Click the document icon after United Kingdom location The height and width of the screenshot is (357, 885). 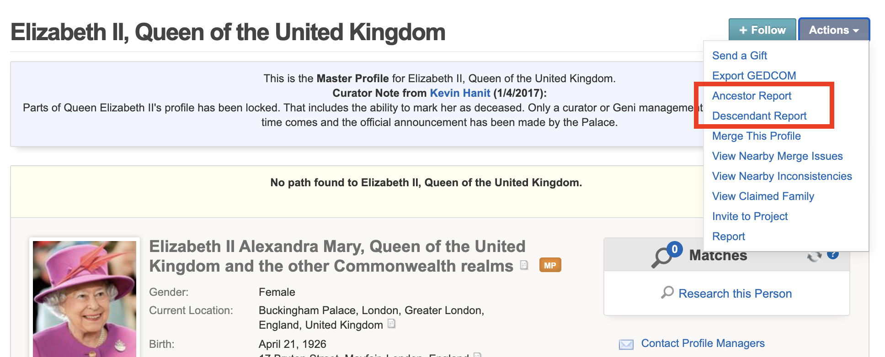pyautogui.click(x=391, y=324)
